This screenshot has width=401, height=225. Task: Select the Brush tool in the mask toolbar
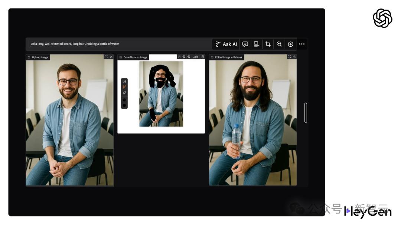(x=124, y=86)
